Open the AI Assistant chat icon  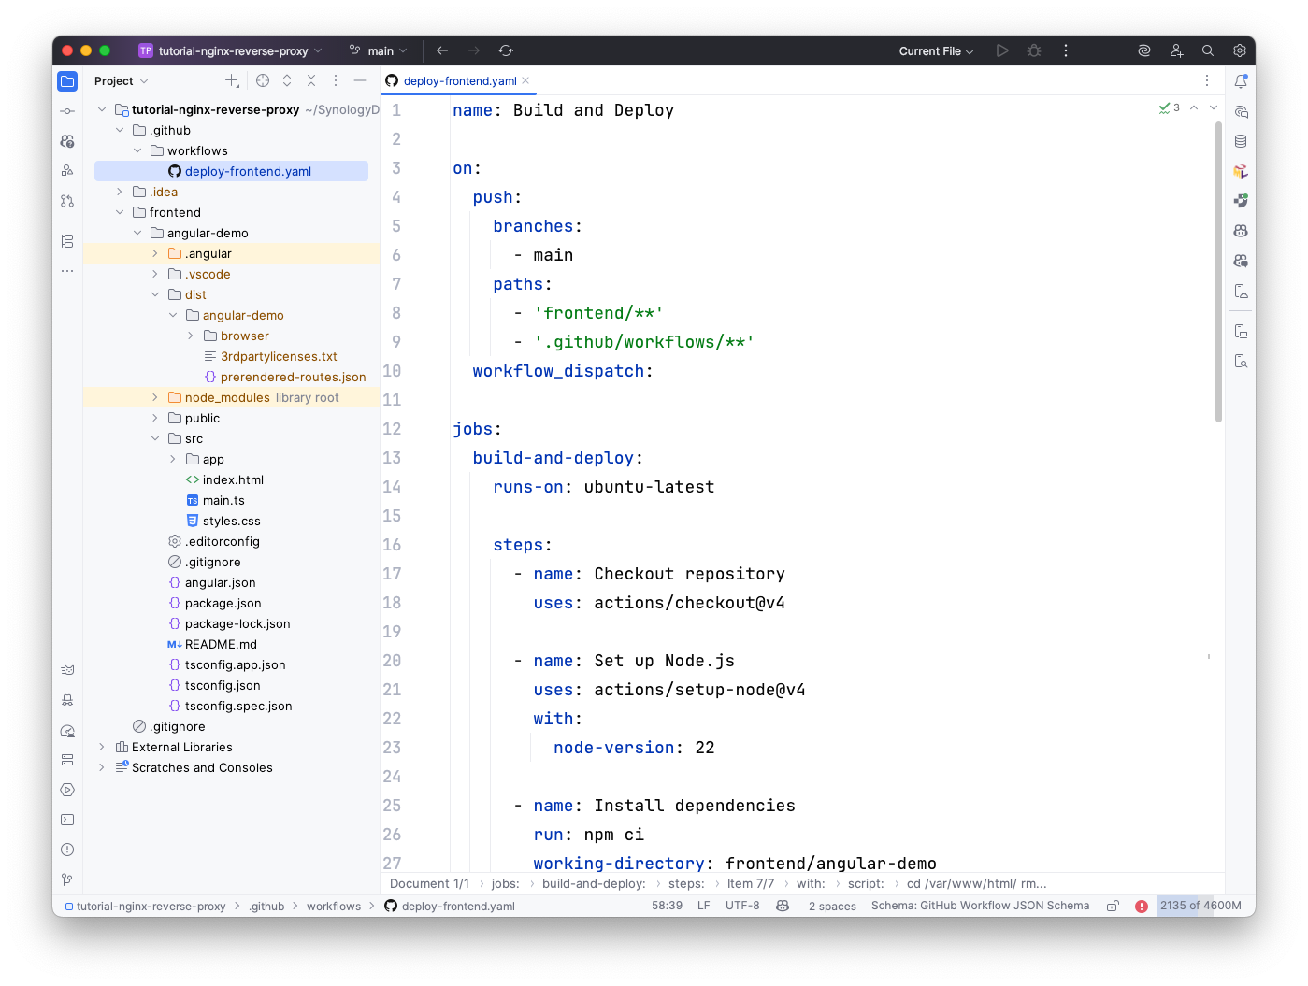click(x=1241, y=111)
